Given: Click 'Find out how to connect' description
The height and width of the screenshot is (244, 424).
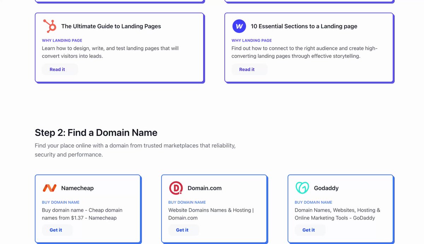Looking at the screenshot, I should click(305, 52).
